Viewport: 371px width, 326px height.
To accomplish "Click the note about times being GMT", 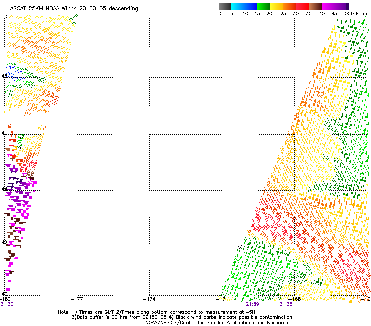I will point(156,312).
